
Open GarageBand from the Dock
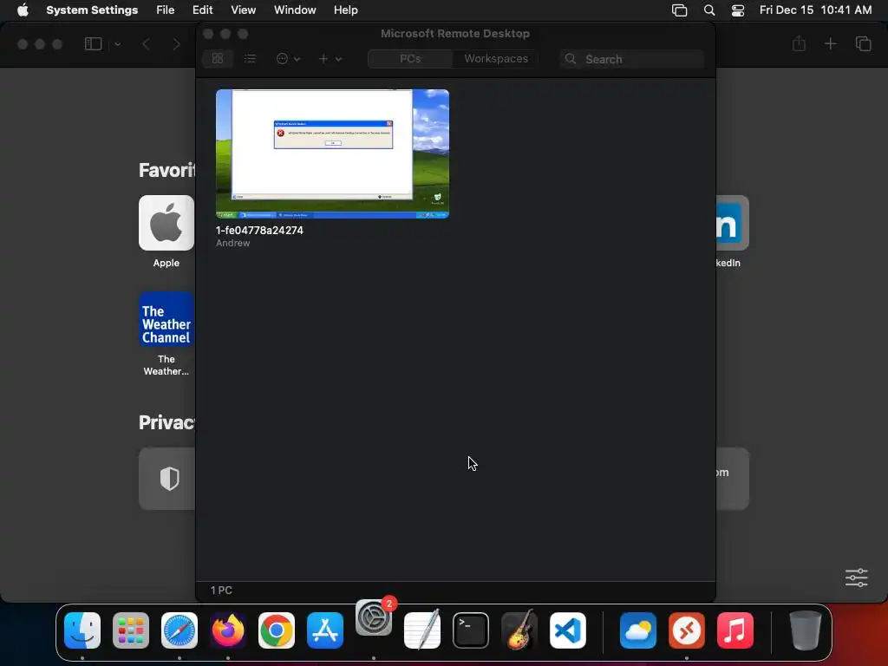[x=519, y=630]
